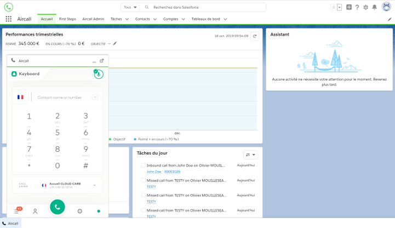Open case link 00001026

coord(173,172)
